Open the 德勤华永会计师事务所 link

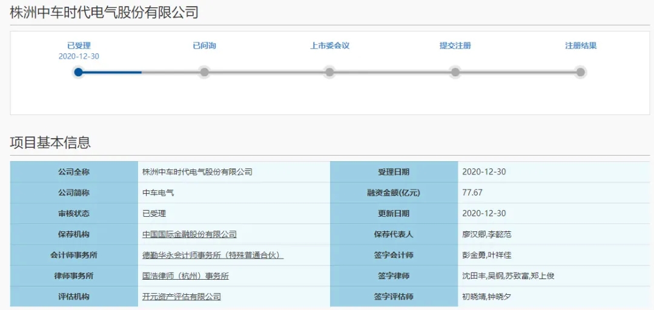[213, 255]
